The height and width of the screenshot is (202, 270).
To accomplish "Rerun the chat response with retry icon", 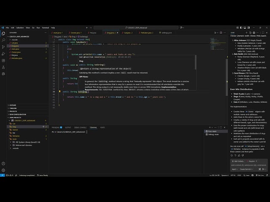I will click(232, 155).
